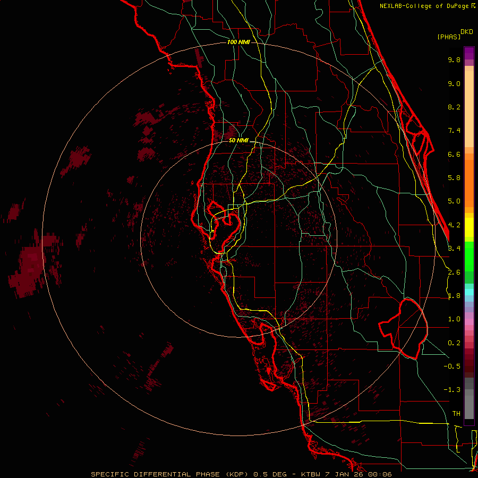
Task: Click the TH label on color scale
Action: (x=456, y=414)
